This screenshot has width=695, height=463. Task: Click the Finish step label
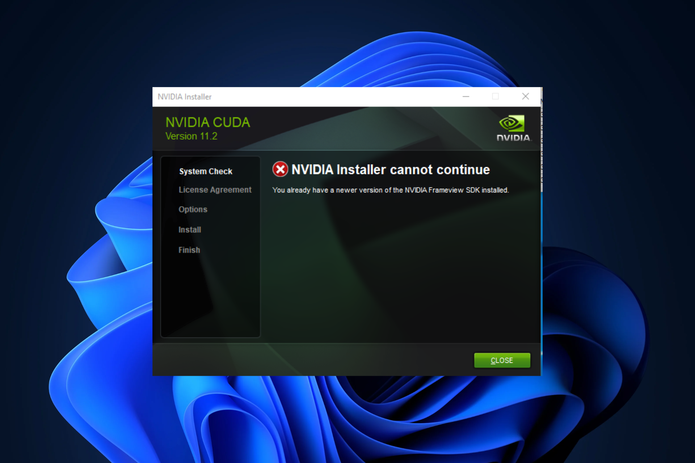click(190, 250)
